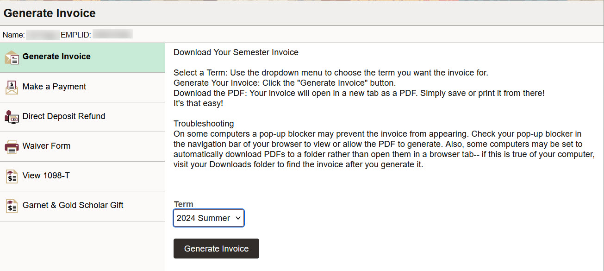This screenshot has width=604, height=271.
Task: Click the View 1098-T document icon
Action: coord(12,176)
